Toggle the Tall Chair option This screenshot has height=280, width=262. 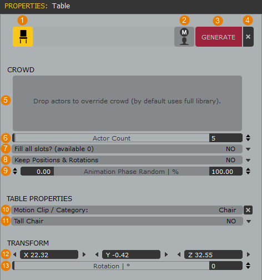(127, 221)
